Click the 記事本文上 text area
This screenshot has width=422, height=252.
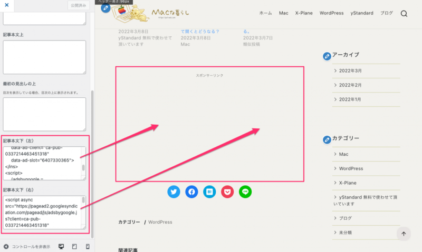pyautogui.click(x=44, y=57)
